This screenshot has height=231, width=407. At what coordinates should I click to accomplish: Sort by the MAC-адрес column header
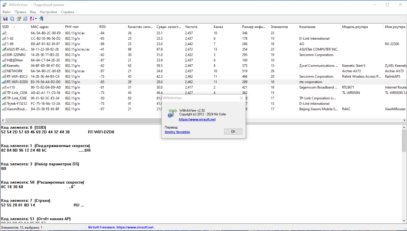(x=46, y=27)
